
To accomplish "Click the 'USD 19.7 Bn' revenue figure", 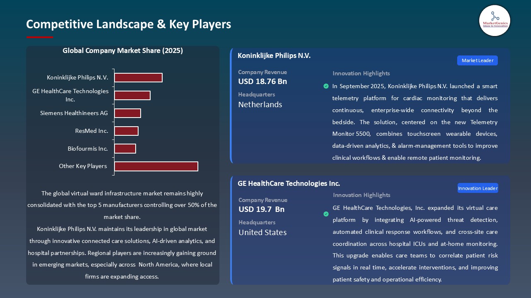I will [261, 209].
